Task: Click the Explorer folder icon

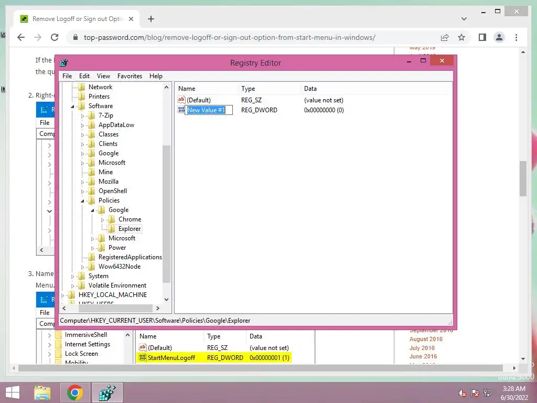Action: pos(112,229)
